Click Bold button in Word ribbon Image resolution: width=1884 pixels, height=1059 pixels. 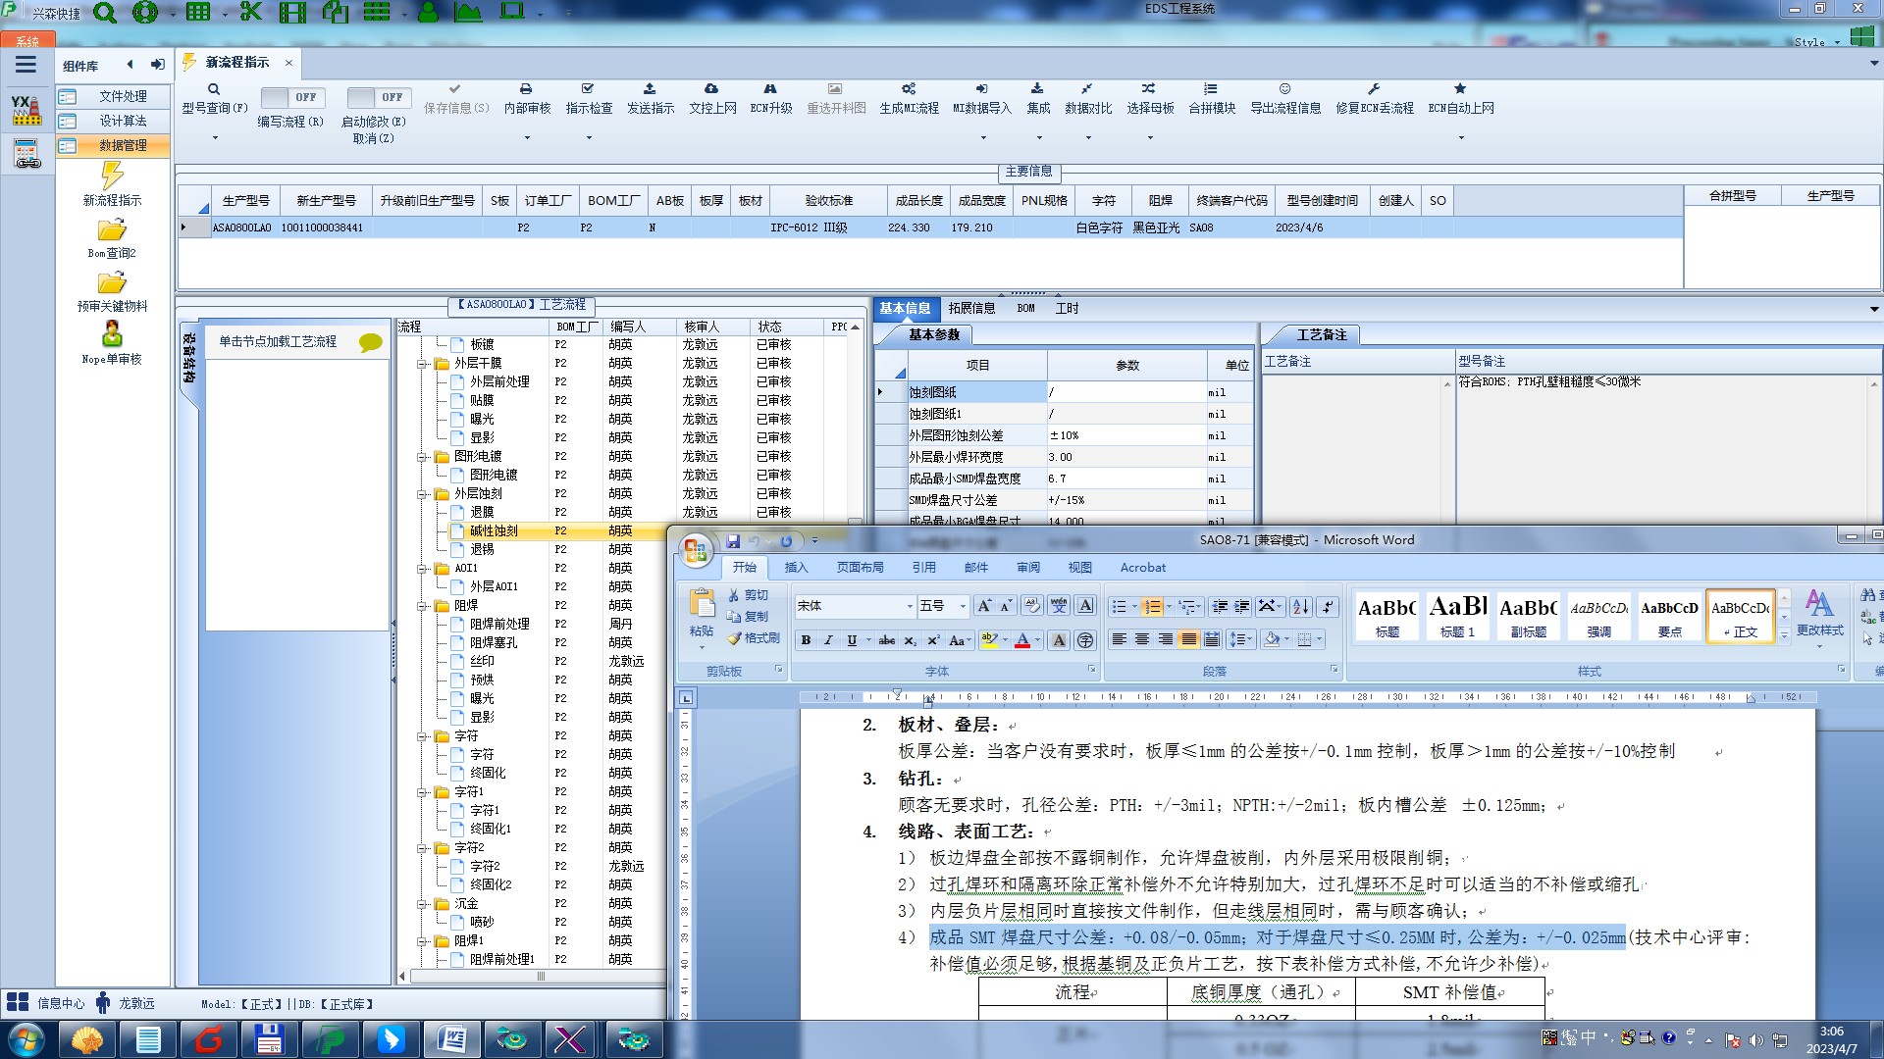806,640
